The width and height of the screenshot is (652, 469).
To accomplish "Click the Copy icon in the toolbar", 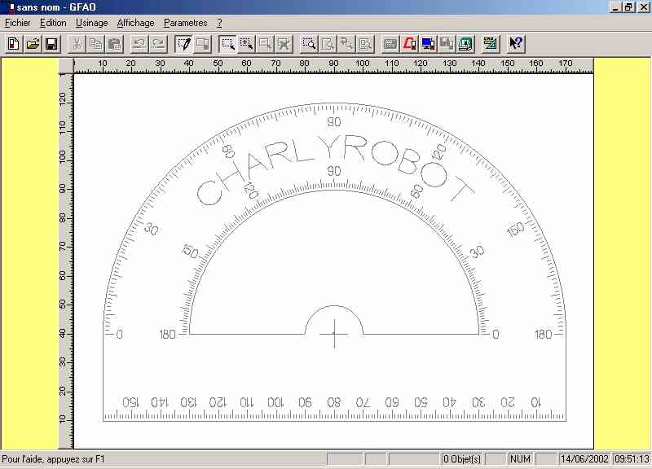I will point(96,44).
